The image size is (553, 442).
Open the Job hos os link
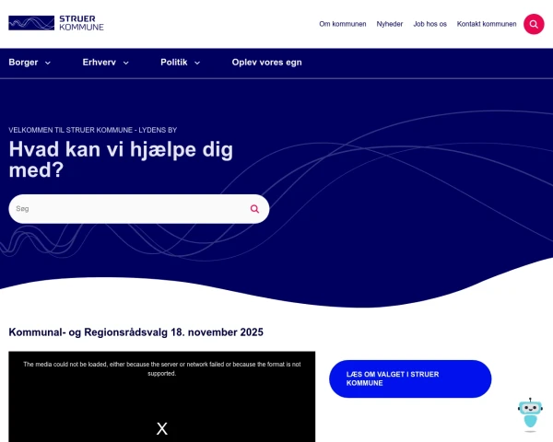click(429, 24)
